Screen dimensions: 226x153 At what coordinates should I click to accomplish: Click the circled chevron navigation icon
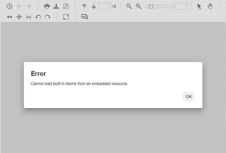click(10, 6)
